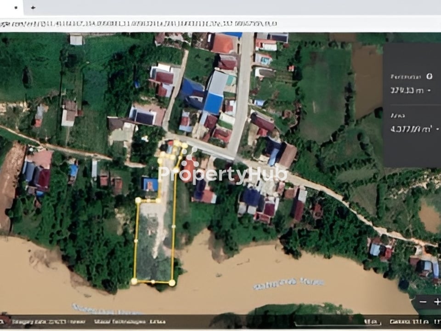The height and width of the screenshot is (331, 441).
Task: Select the polygon vertex at the river's right corner
Action: point(172,283)
